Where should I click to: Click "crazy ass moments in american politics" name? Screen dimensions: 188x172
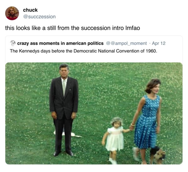(60, 43)
